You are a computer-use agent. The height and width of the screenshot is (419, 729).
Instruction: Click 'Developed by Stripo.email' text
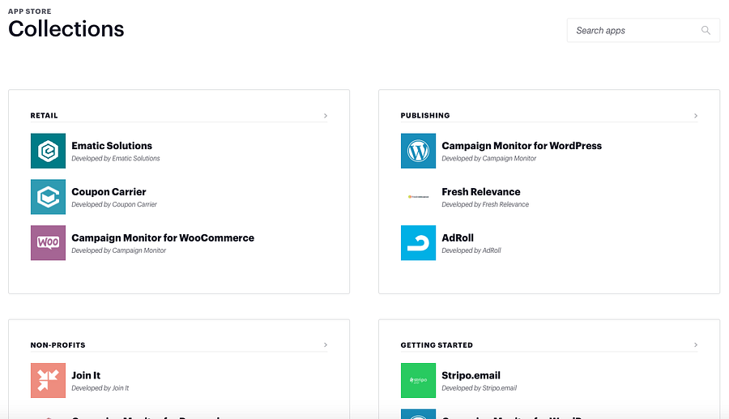(x=479, y=388)
